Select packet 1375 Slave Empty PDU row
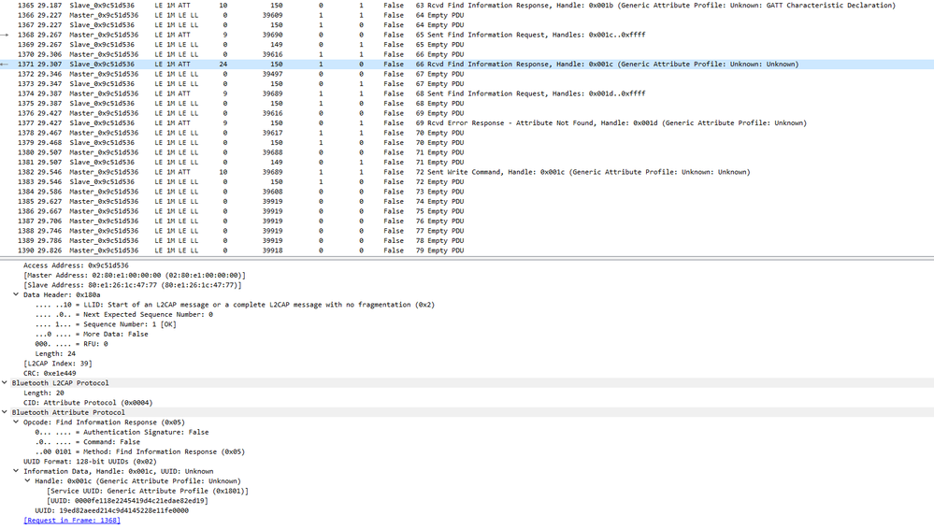Image resolution: width=934 pixels, height=529 pixels. tap(467, 104)
